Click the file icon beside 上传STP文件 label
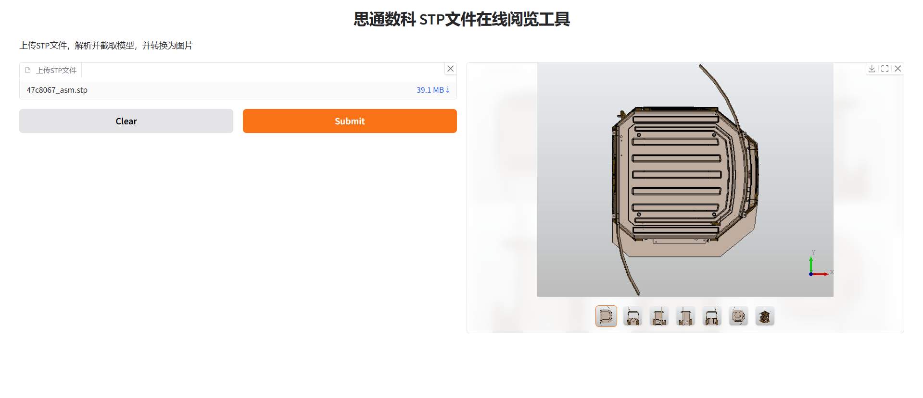 tap(28, 70)
